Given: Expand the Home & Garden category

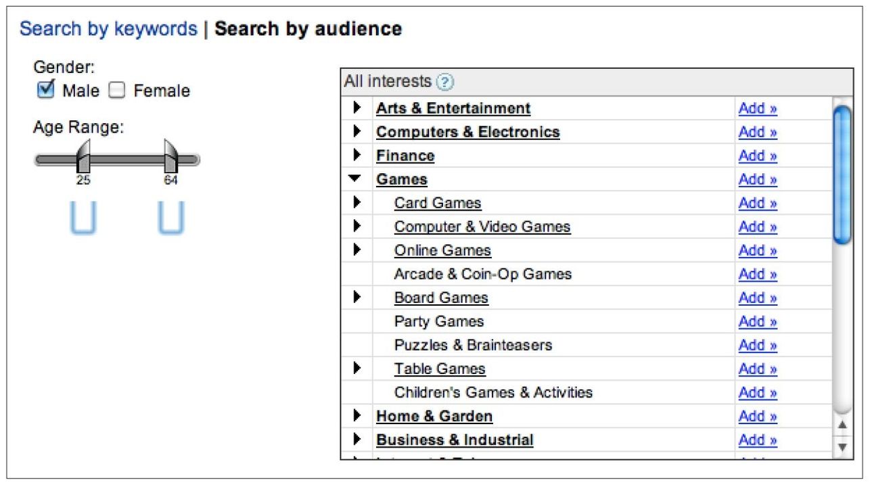Looking at the screenshot, I should tap(356, 416).
